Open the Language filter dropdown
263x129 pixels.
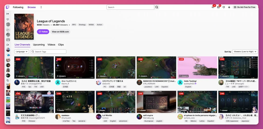click(x=22, y=51)
